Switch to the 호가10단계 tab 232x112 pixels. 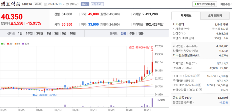click(215, 16)
